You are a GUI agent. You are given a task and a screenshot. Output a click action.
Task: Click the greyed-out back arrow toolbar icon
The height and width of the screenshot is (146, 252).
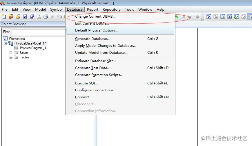190,16
